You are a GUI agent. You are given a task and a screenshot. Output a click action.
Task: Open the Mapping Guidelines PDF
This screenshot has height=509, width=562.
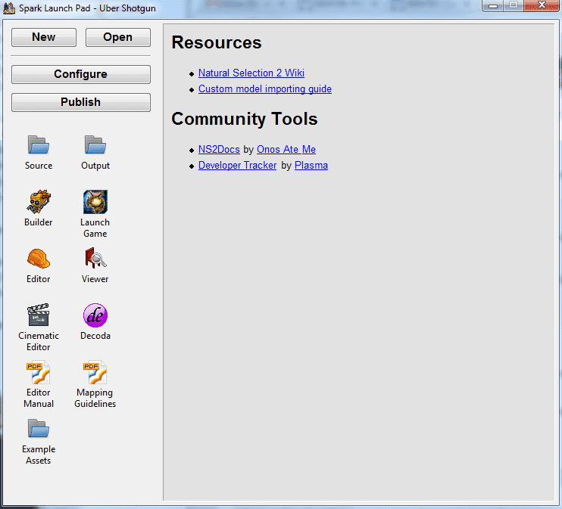click(95, 373)
